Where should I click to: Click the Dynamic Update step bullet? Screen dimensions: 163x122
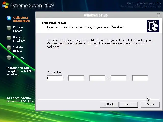[x=9, y=28]
